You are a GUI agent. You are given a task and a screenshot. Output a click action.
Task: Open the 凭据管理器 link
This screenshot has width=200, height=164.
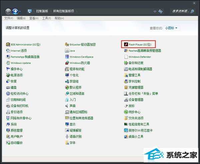(136, 87)
